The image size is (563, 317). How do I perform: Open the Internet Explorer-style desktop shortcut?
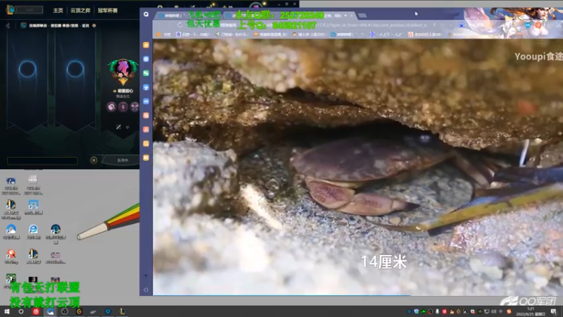click(x=33, y=232)
